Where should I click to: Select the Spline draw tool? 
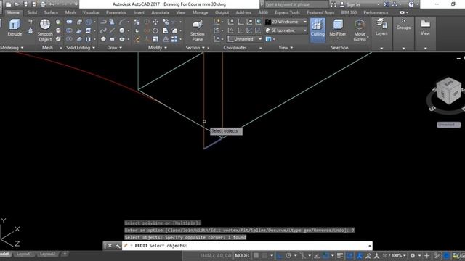pyautogui.click(x=103, y=30)
